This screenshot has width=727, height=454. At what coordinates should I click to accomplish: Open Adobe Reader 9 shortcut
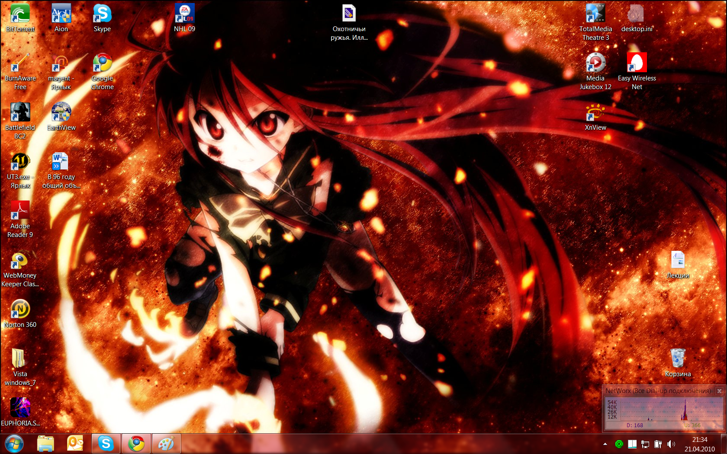click(x=20, y=220)
